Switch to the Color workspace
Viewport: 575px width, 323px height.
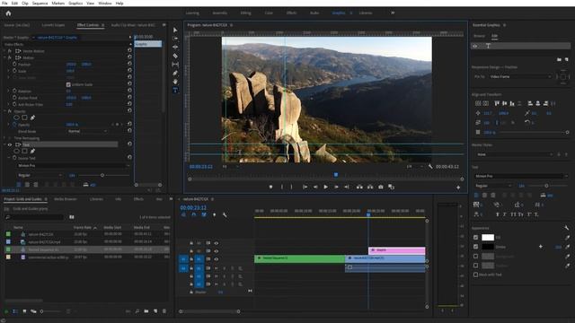269,13
